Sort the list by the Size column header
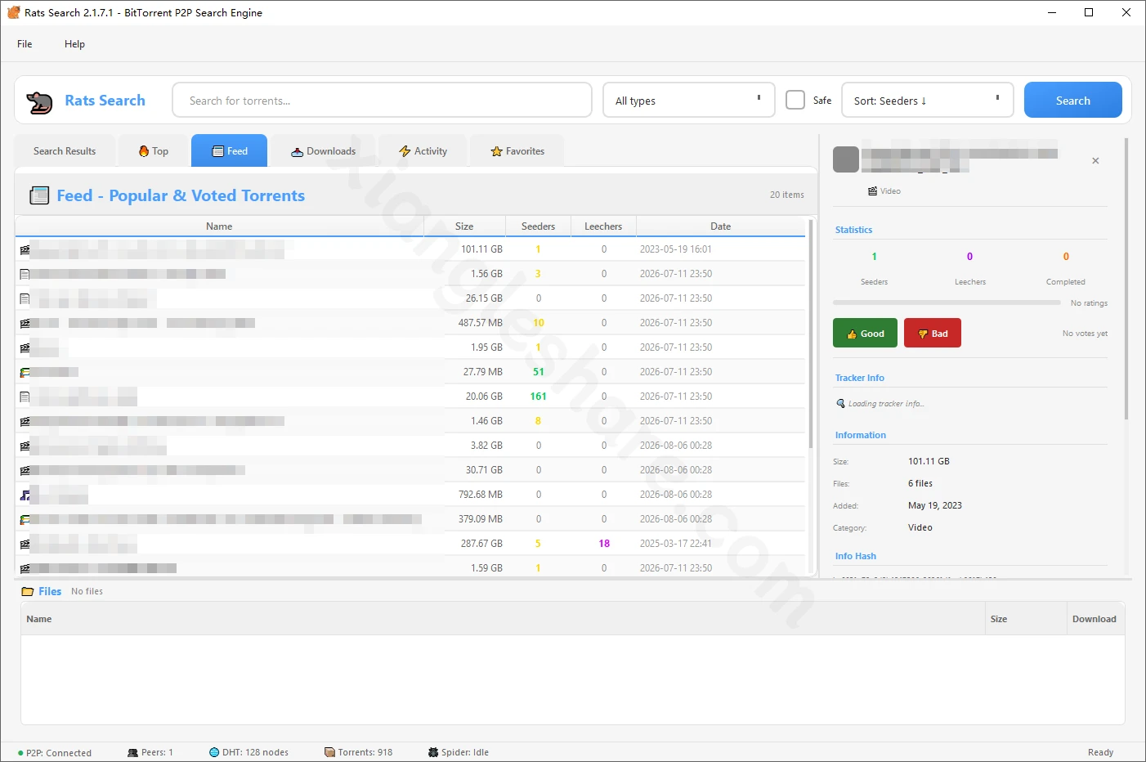This screenshot has width=1146, height=762. click(x=464, y=226)
